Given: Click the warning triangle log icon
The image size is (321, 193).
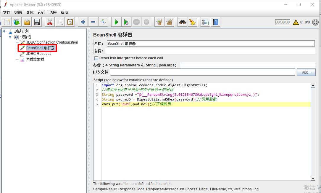Looking at the screenshot, I should tap(296, 22).
